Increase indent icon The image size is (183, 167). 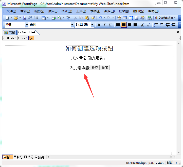point(173,25)
